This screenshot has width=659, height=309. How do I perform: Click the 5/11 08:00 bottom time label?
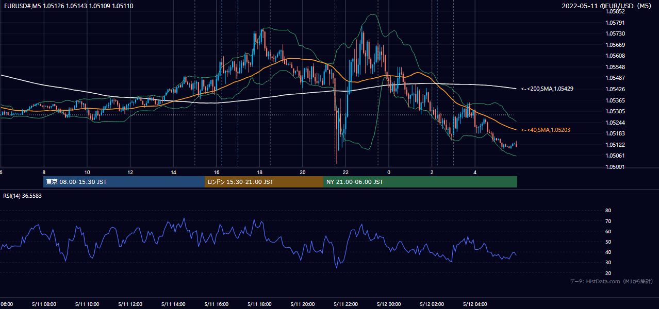[43, 304]
